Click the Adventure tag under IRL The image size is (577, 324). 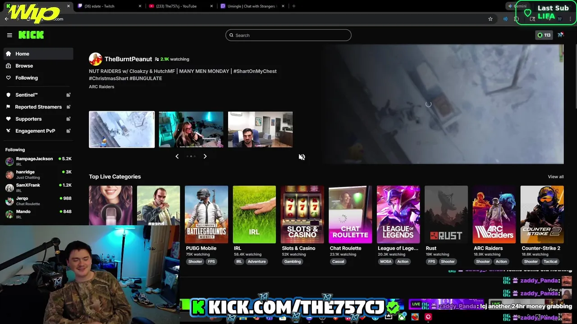pyautogui.click(x=256, y=261)
